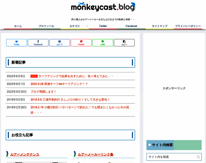The image size is (206, 163).
Task: Copy the URL with the コピー button
Action: (x=124, y=43)
